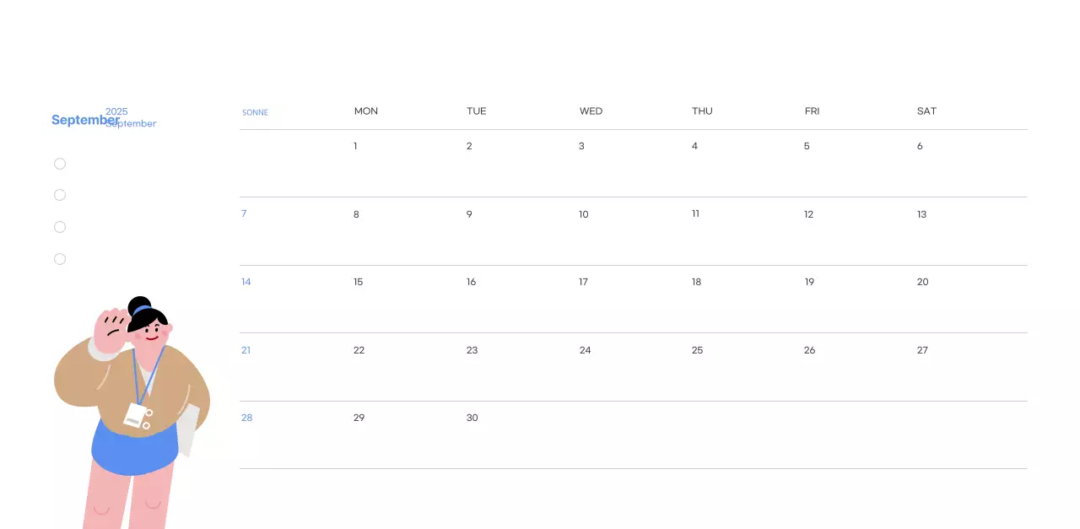1080x529 pixels.
Task: Select the SONNE column header
Action: point(255,112)
